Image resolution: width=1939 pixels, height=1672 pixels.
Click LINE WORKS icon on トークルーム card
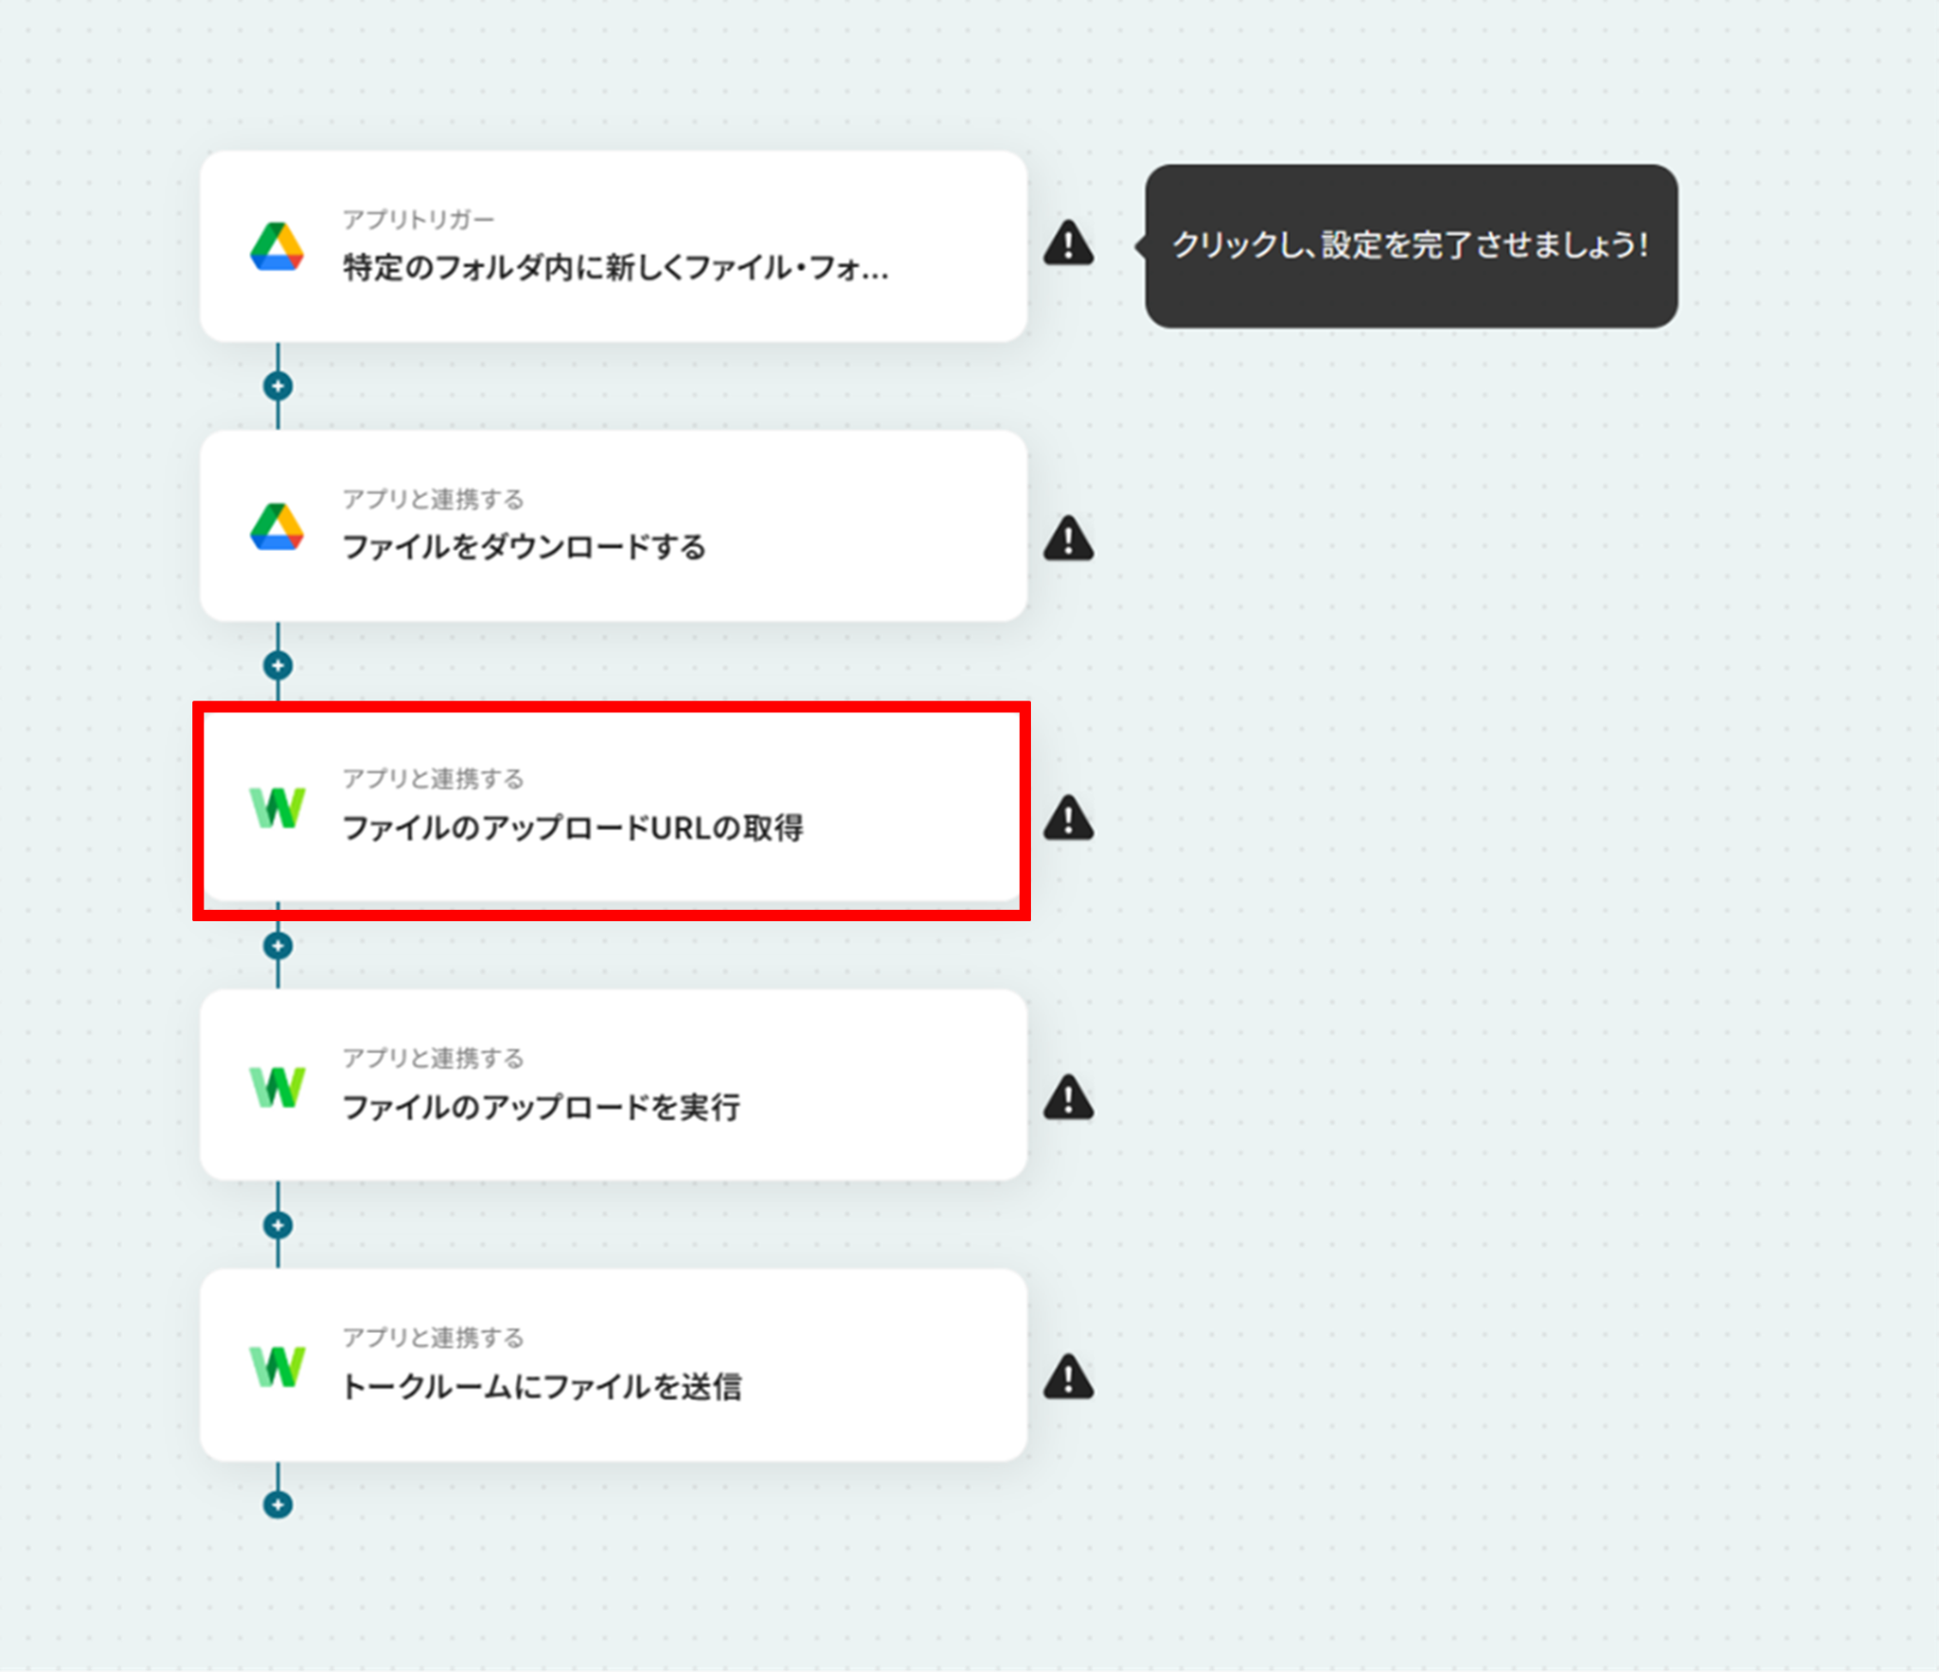click(276, 1366)
